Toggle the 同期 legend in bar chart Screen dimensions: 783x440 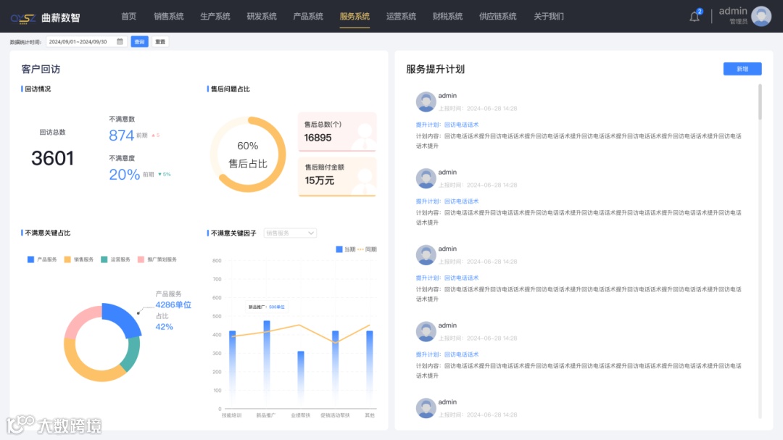tap(367, 249)
